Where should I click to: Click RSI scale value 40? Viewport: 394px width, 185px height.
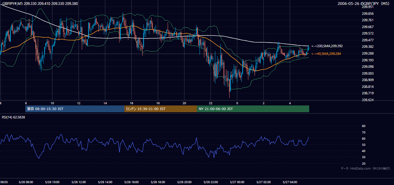363,151
